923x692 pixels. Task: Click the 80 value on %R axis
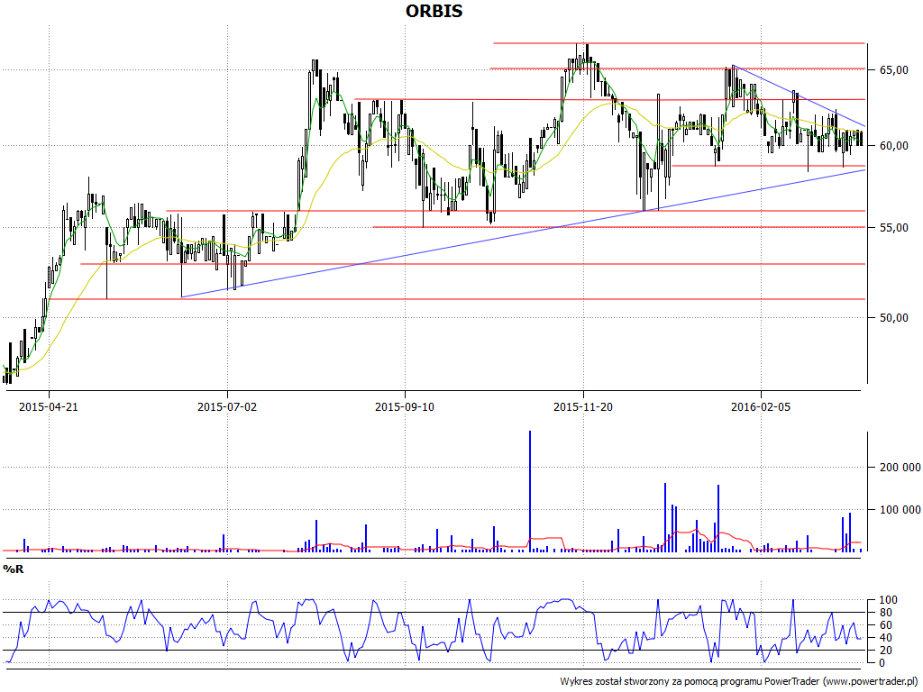886,613
